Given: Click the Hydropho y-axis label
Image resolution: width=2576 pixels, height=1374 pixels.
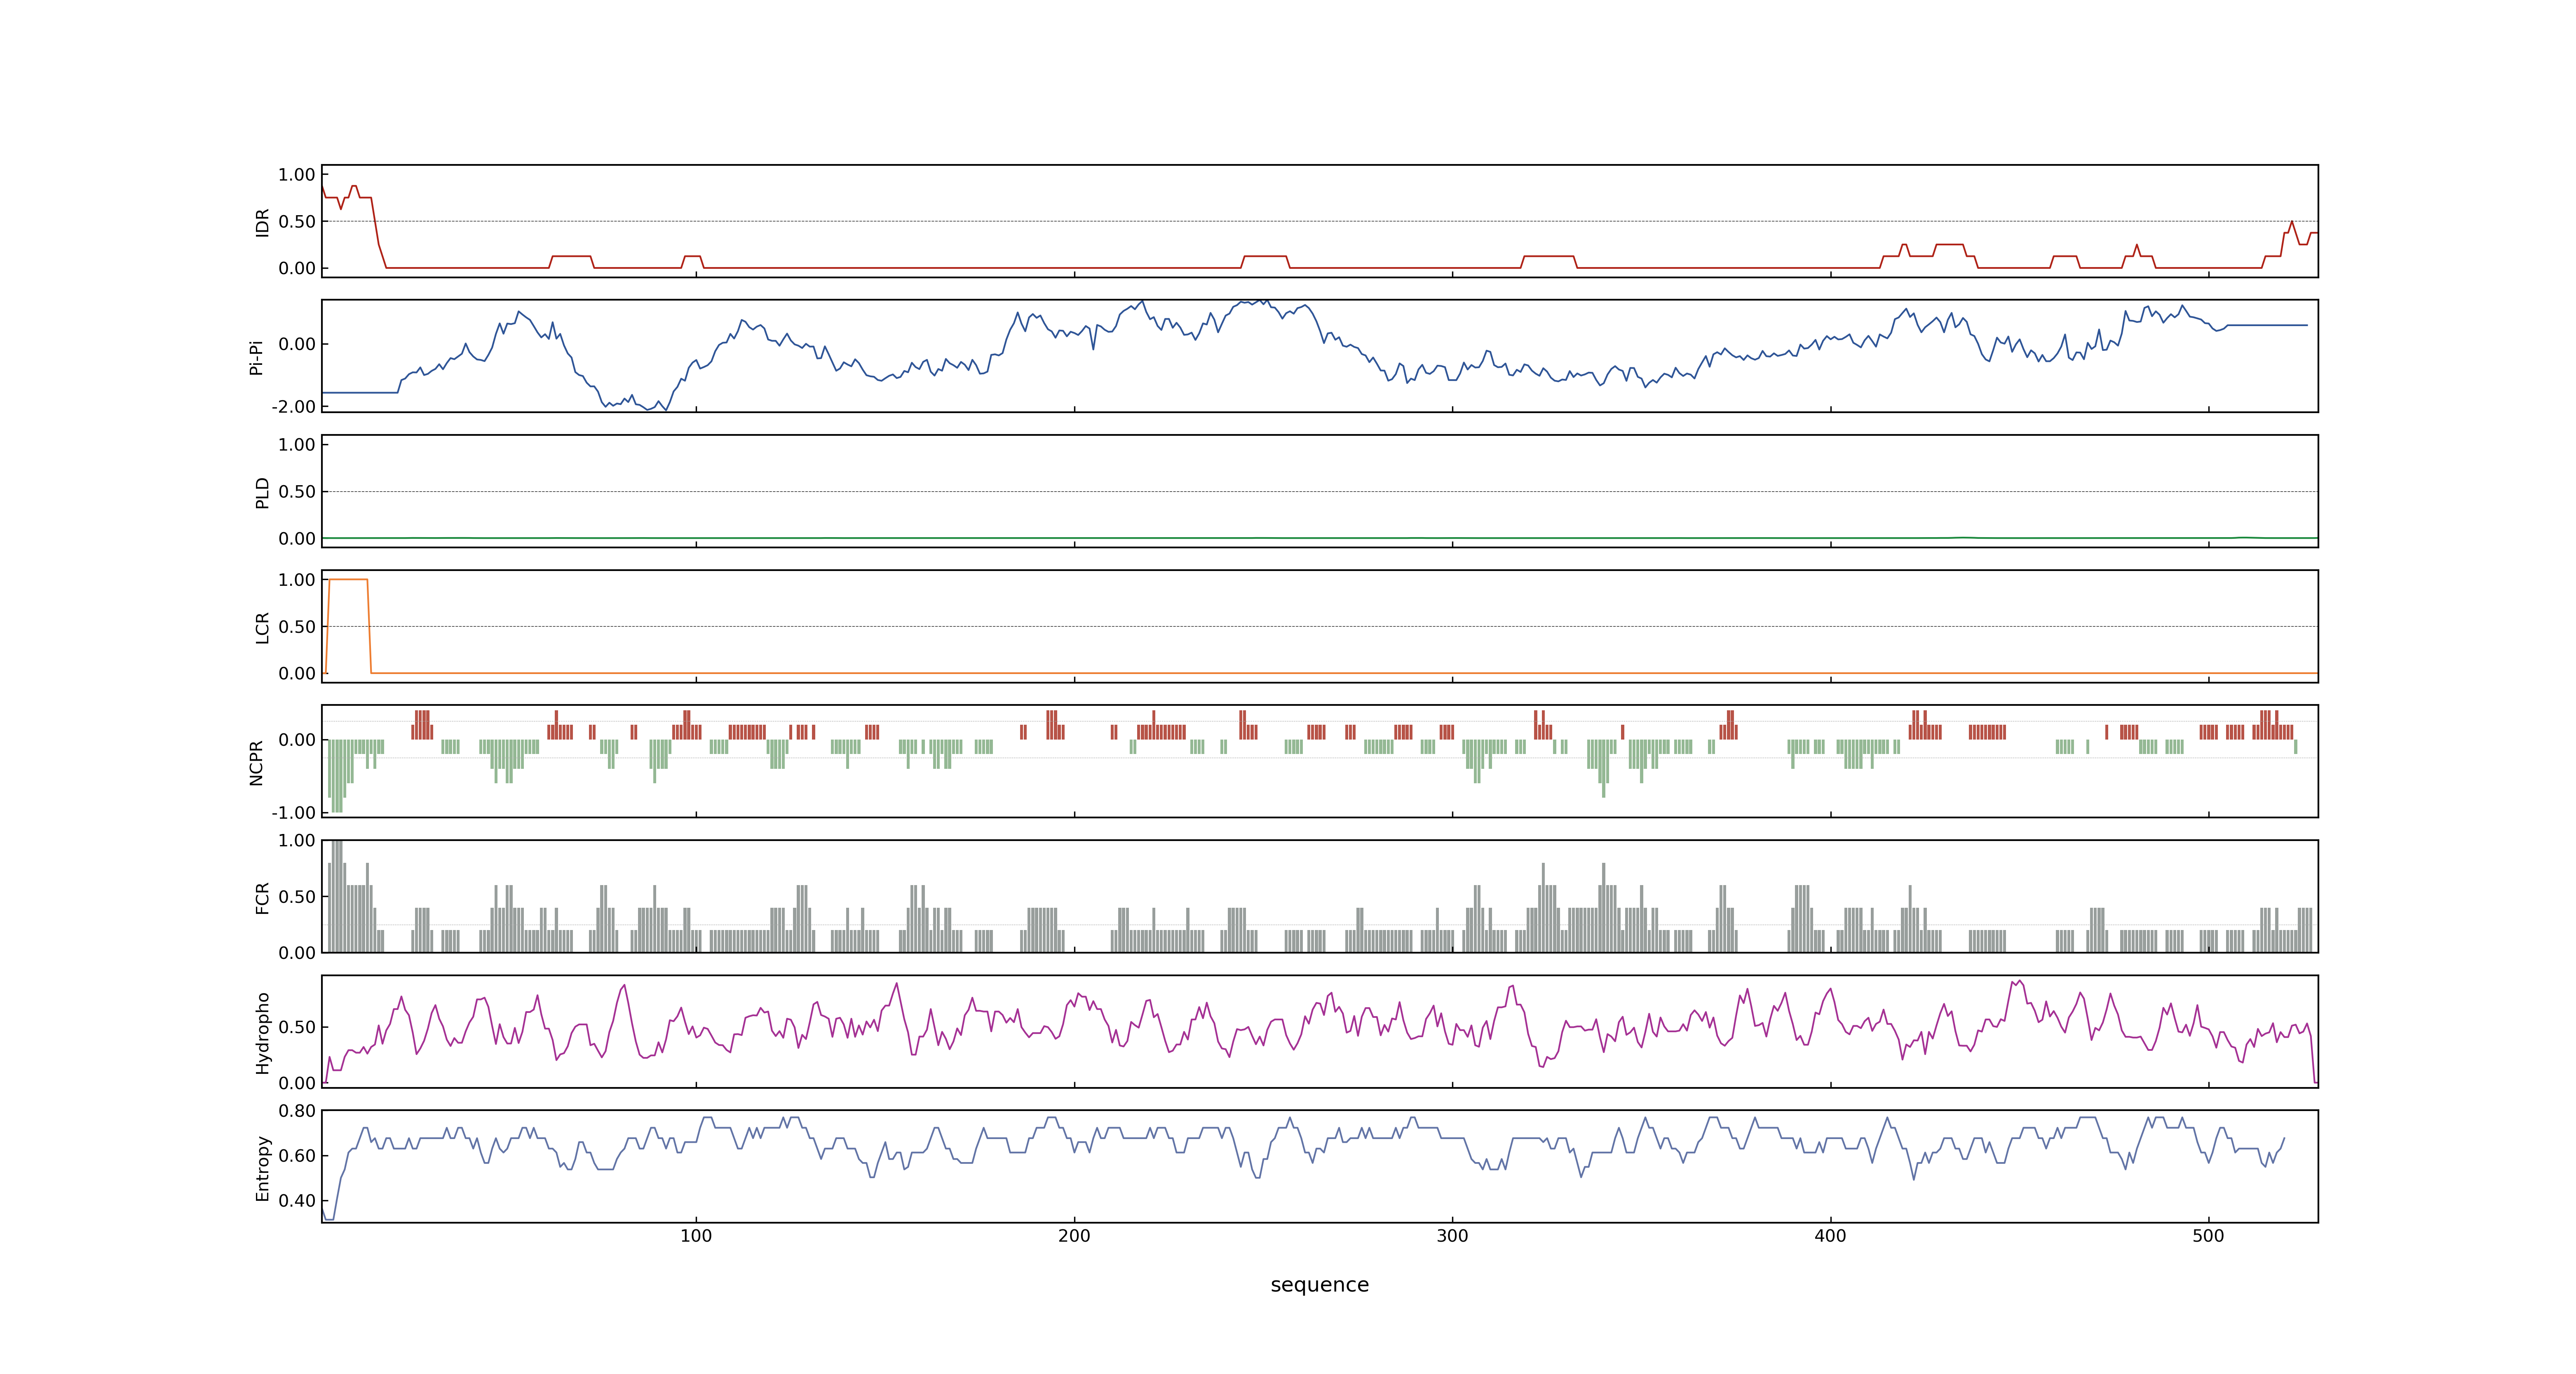Looking at the screenshot, I should click(x=262, y=1033).
